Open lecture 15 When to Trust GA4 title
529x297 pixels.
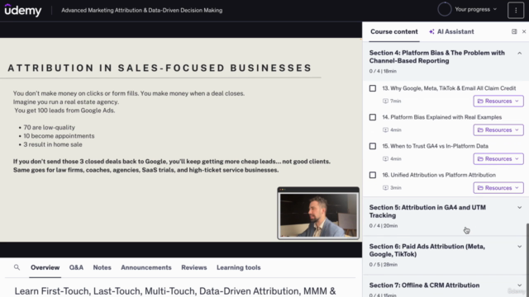click(436, 146)
